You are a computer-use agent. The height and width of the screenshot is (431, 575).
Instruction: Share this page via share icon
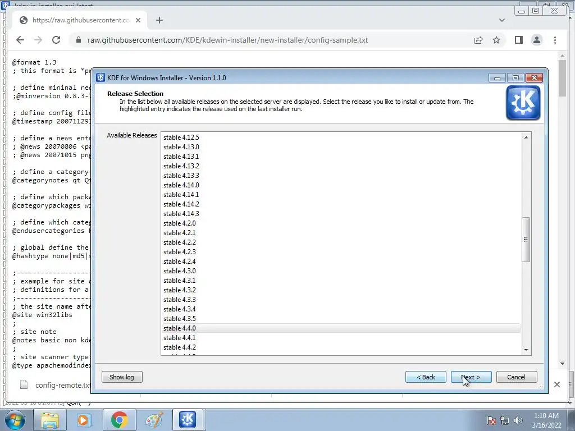tap(478, 40)
